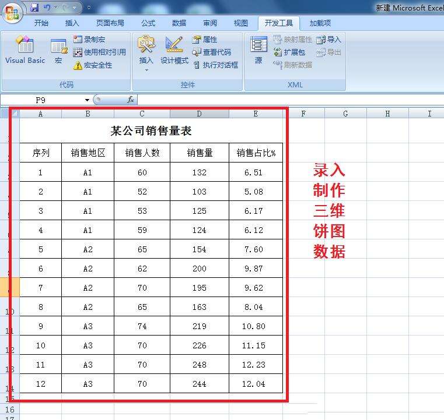The height and width of the screenshot is (420, 444).
Task: Click 映射属性 map properties
Action: pyautogui.click(x=292, y=39)
